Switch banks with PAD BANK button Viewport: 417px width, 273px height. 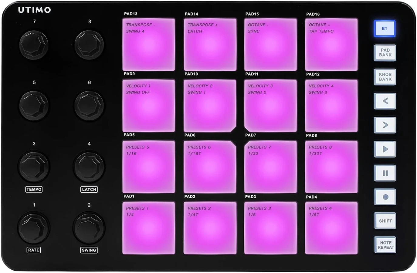point(385,53)
